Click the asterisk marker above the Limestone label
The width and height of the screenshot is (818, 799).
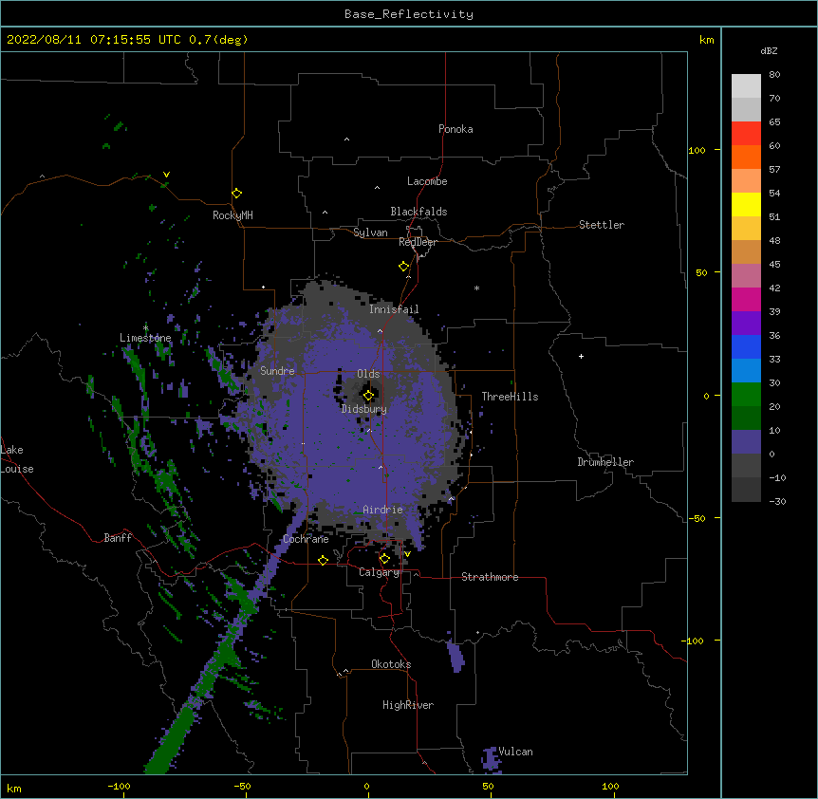(145, 328)
